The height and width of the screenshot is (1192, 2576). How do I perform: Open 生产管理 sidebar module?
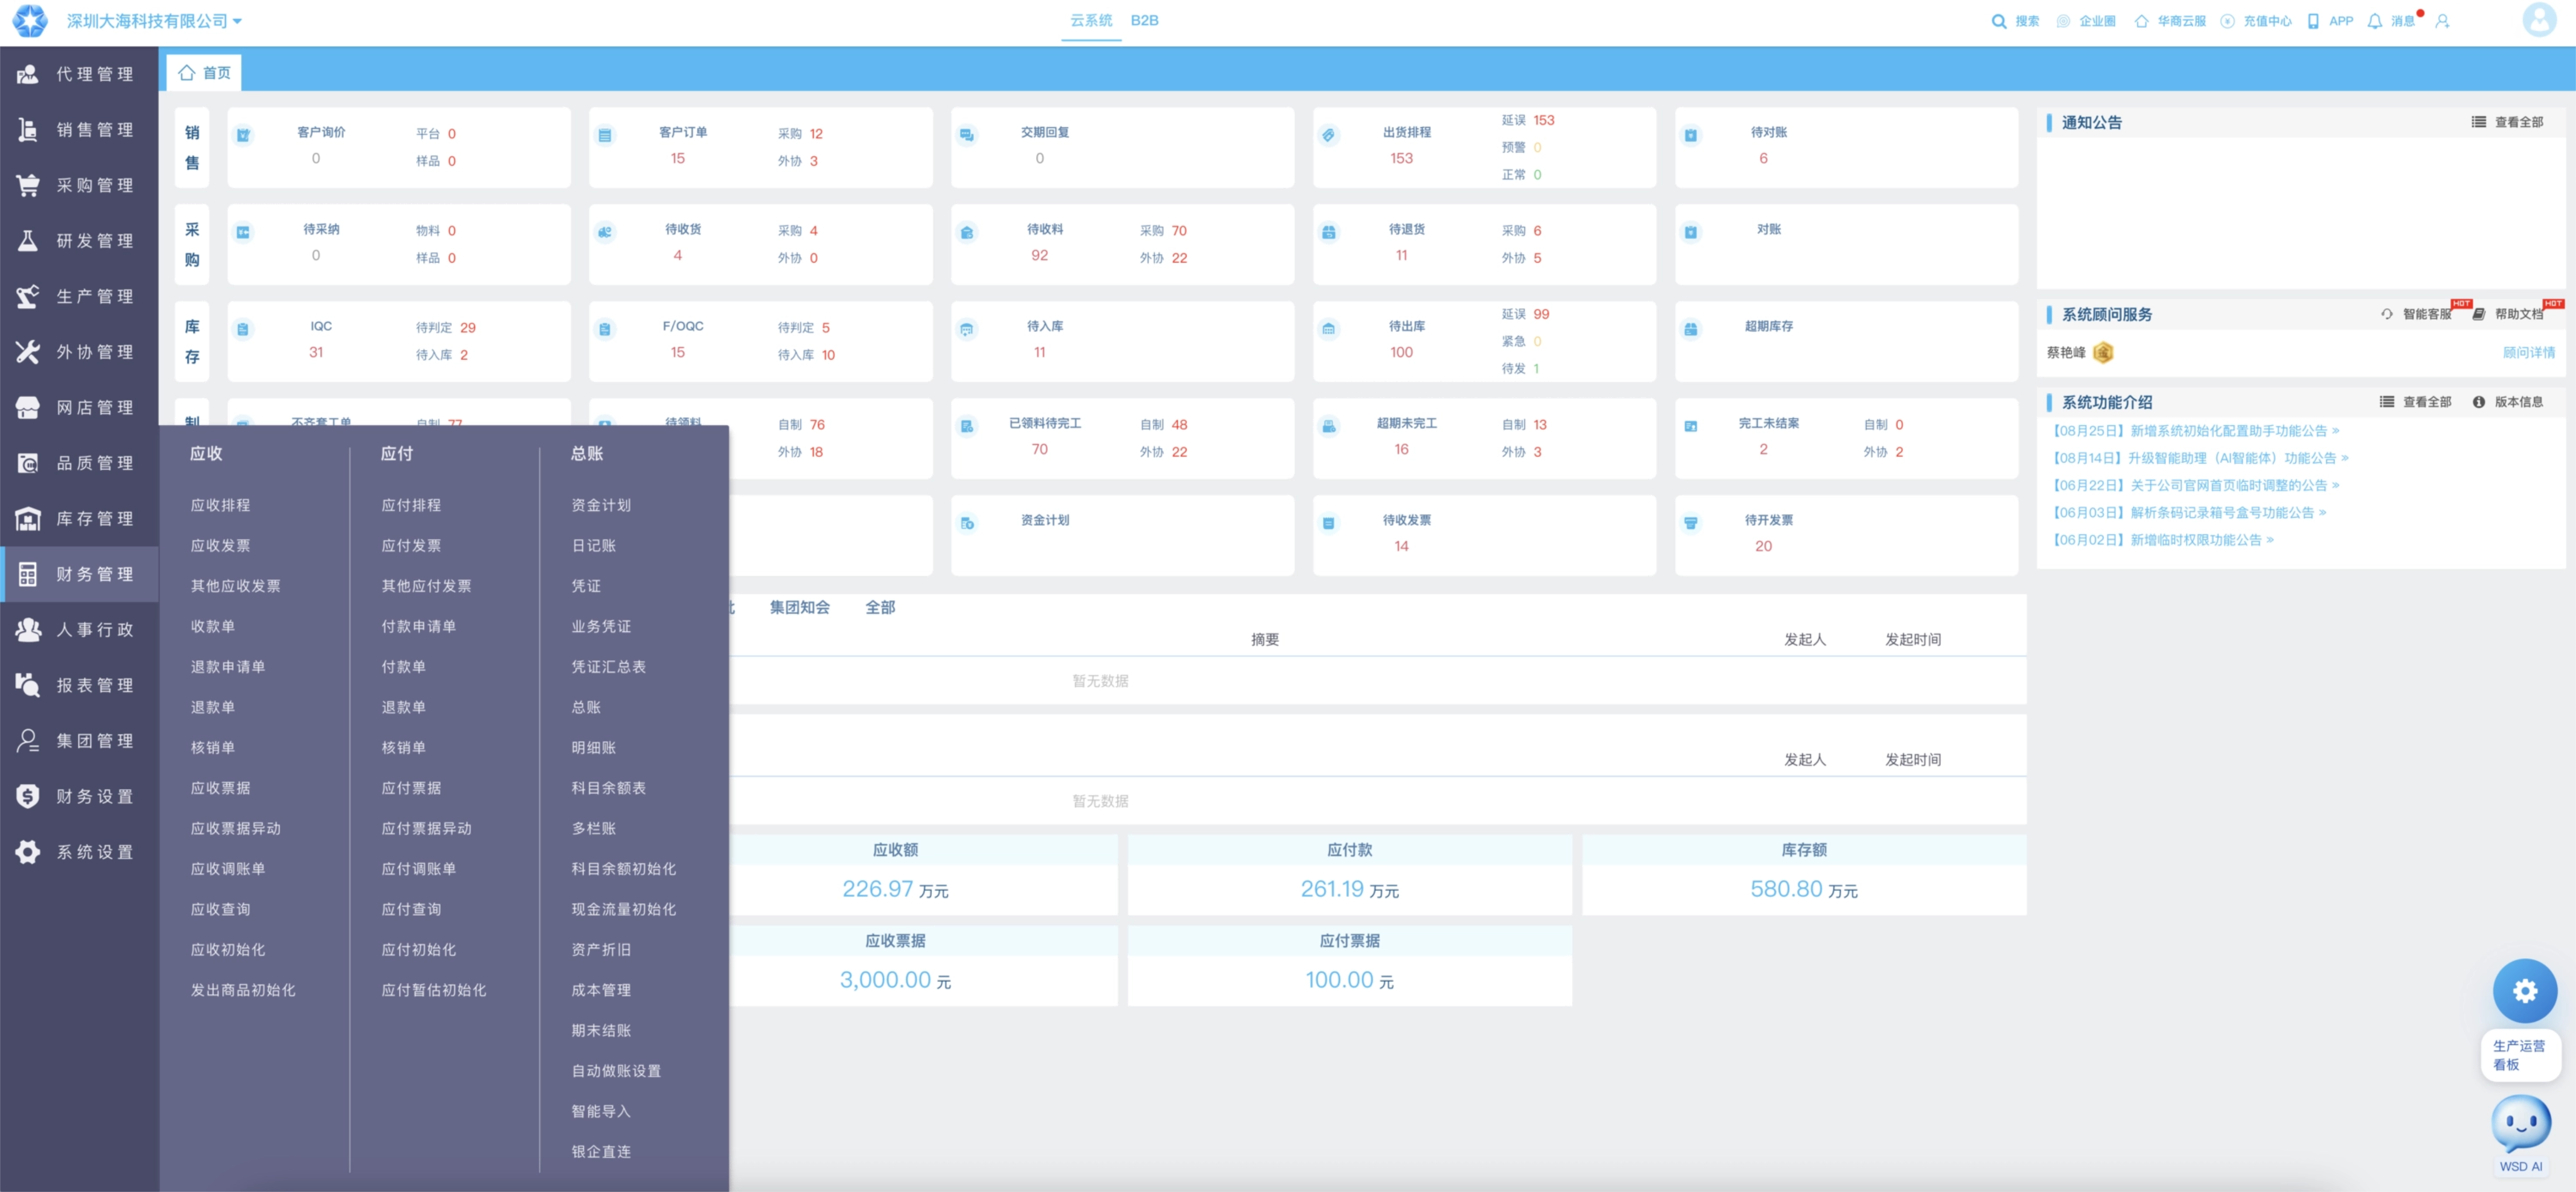click(79, 296)
